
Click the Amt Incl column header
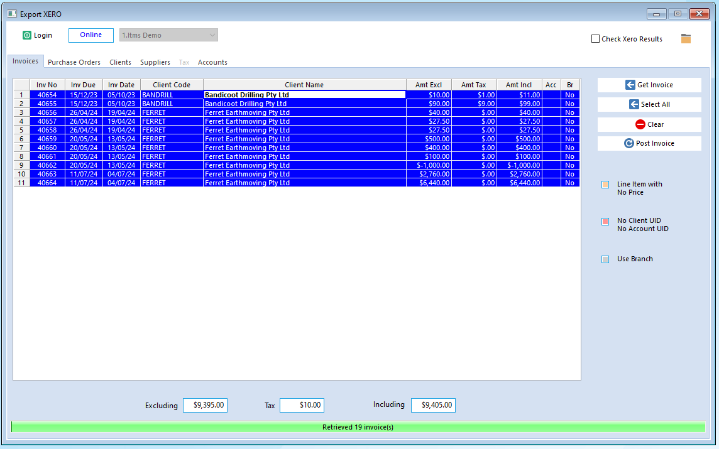(519, 85)
